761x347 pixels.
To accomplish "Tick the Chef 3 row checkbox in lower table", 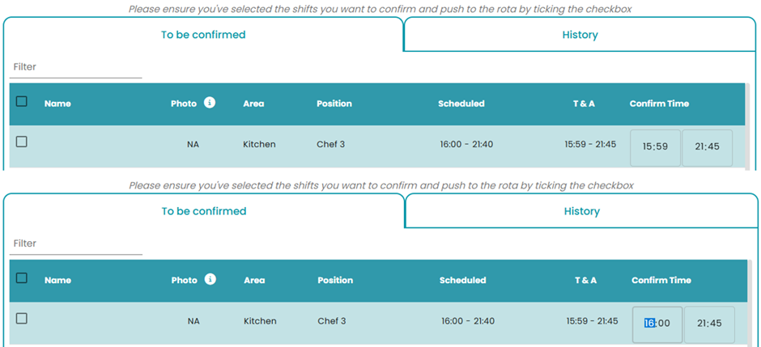I will coord(21,319).
